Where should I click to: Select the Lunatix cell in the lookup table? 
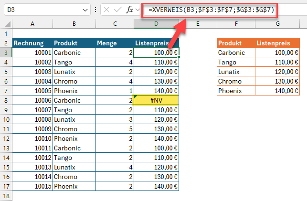[x=236, y=72]
